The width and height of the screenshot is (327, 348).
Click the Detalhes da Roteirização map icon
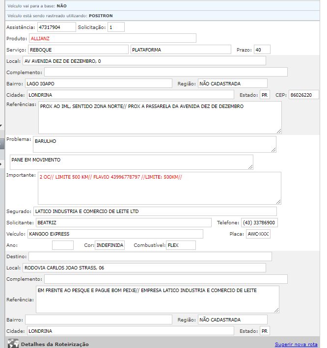pyautogui.click(x=13, y=344)
